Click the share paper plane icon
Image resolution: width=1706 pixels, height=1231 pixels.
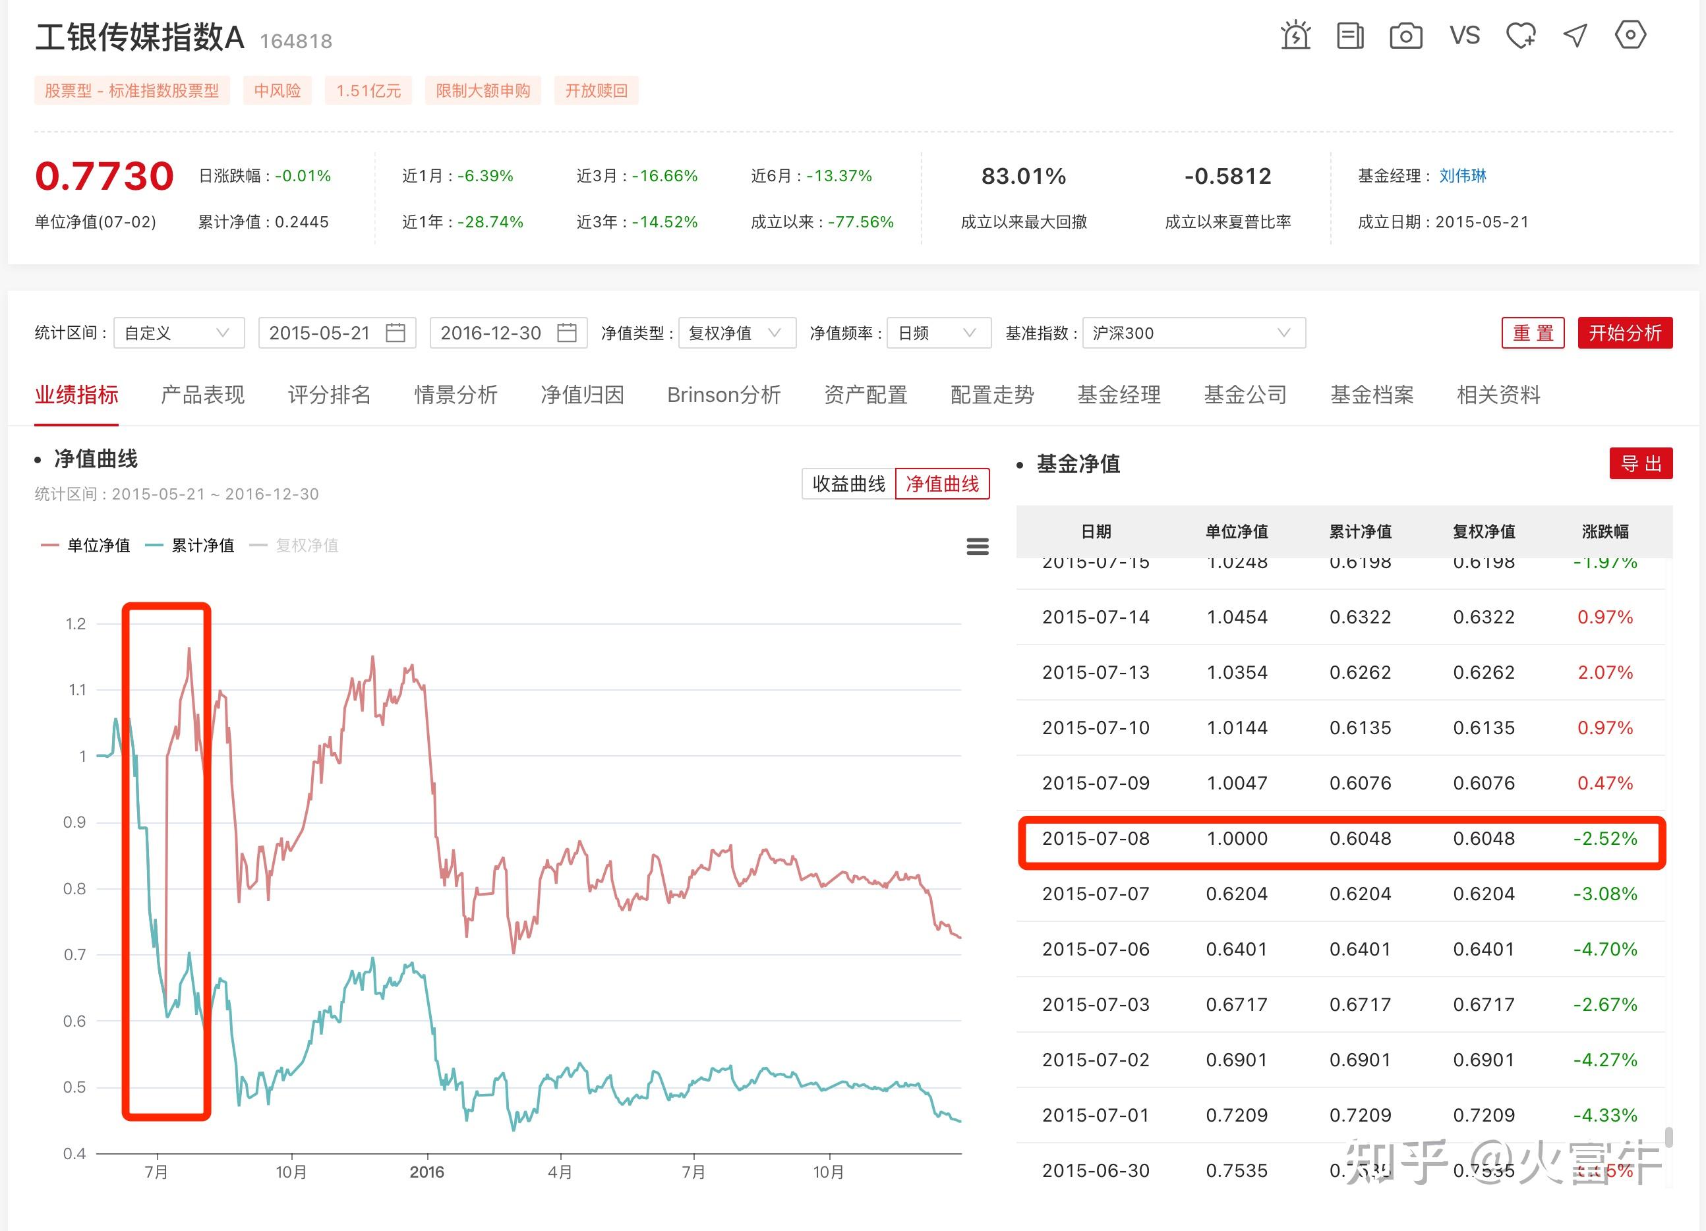(x=1575, y=36)
